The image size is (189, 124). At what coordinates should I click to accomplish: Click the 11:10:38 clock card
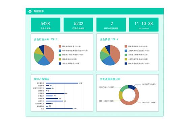[x=144, y=25]
